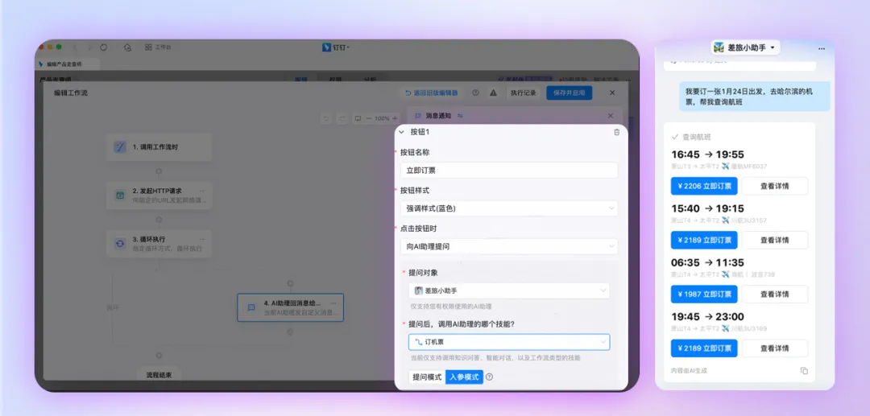Delete 按钮1 with the trash icon
The image size is (870, 416).
[x=616, y=133]
